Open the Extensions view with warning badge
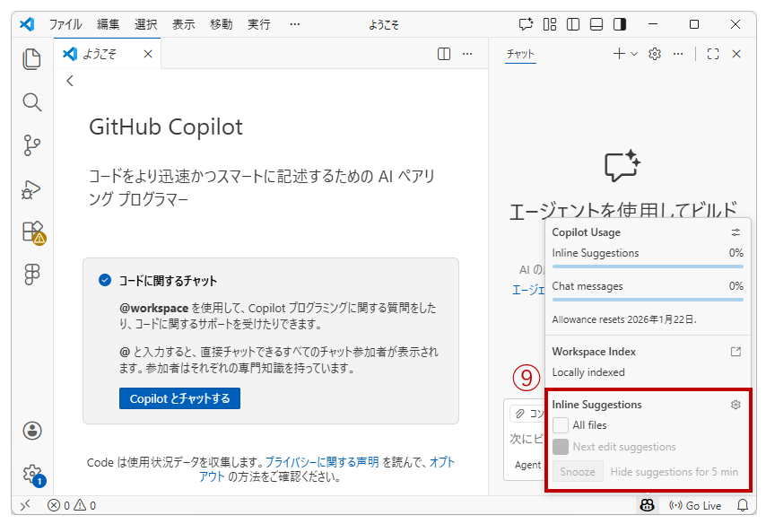Screen dimensions: 766x524 32,232
